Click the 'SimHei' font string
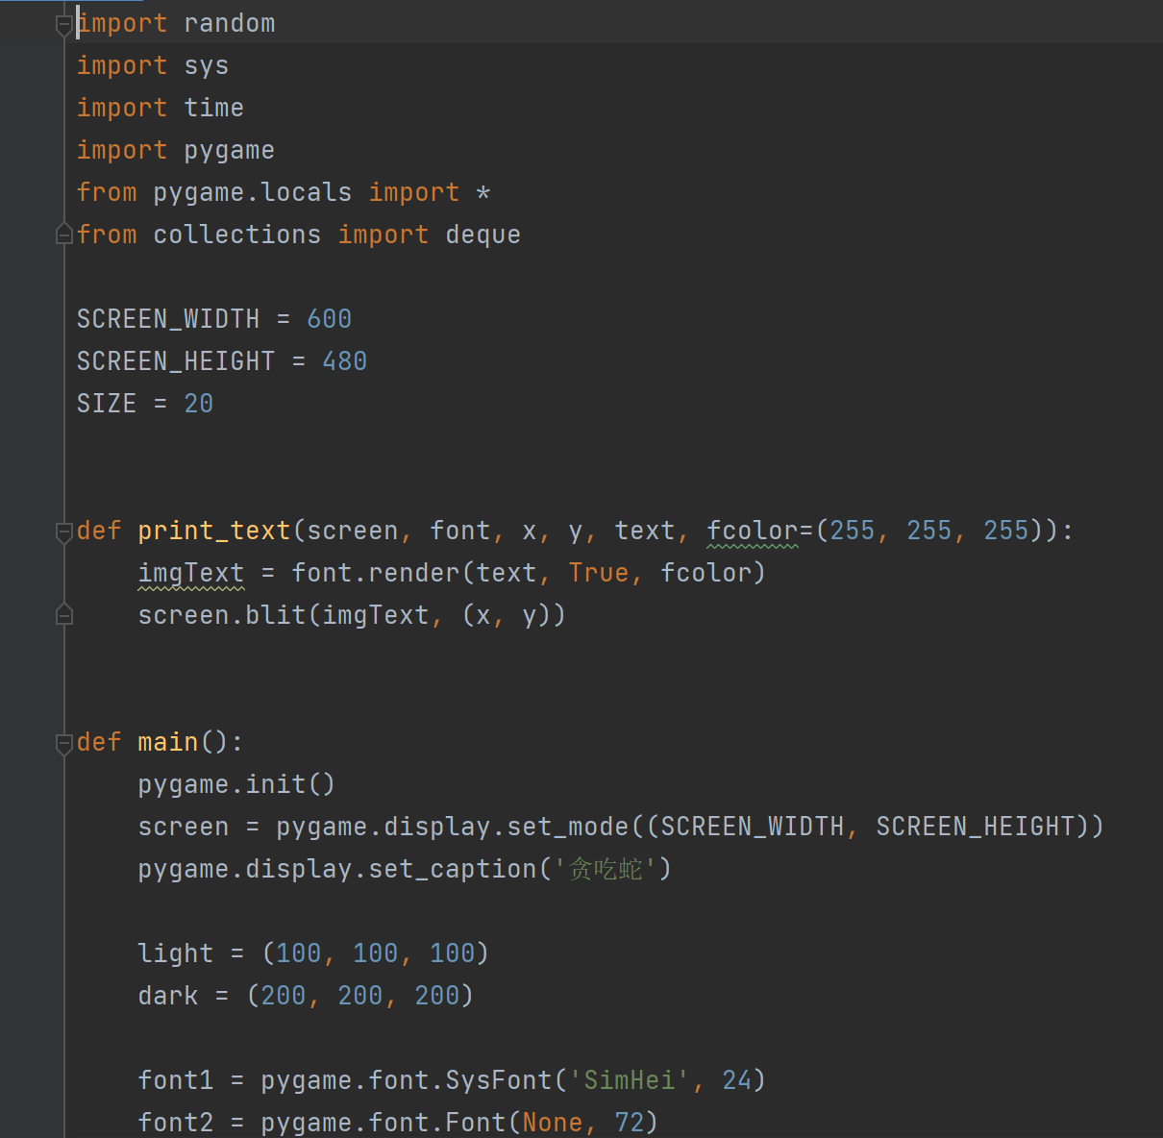This screenshot has width=1163, height=1138. (x=630, y=1080)
